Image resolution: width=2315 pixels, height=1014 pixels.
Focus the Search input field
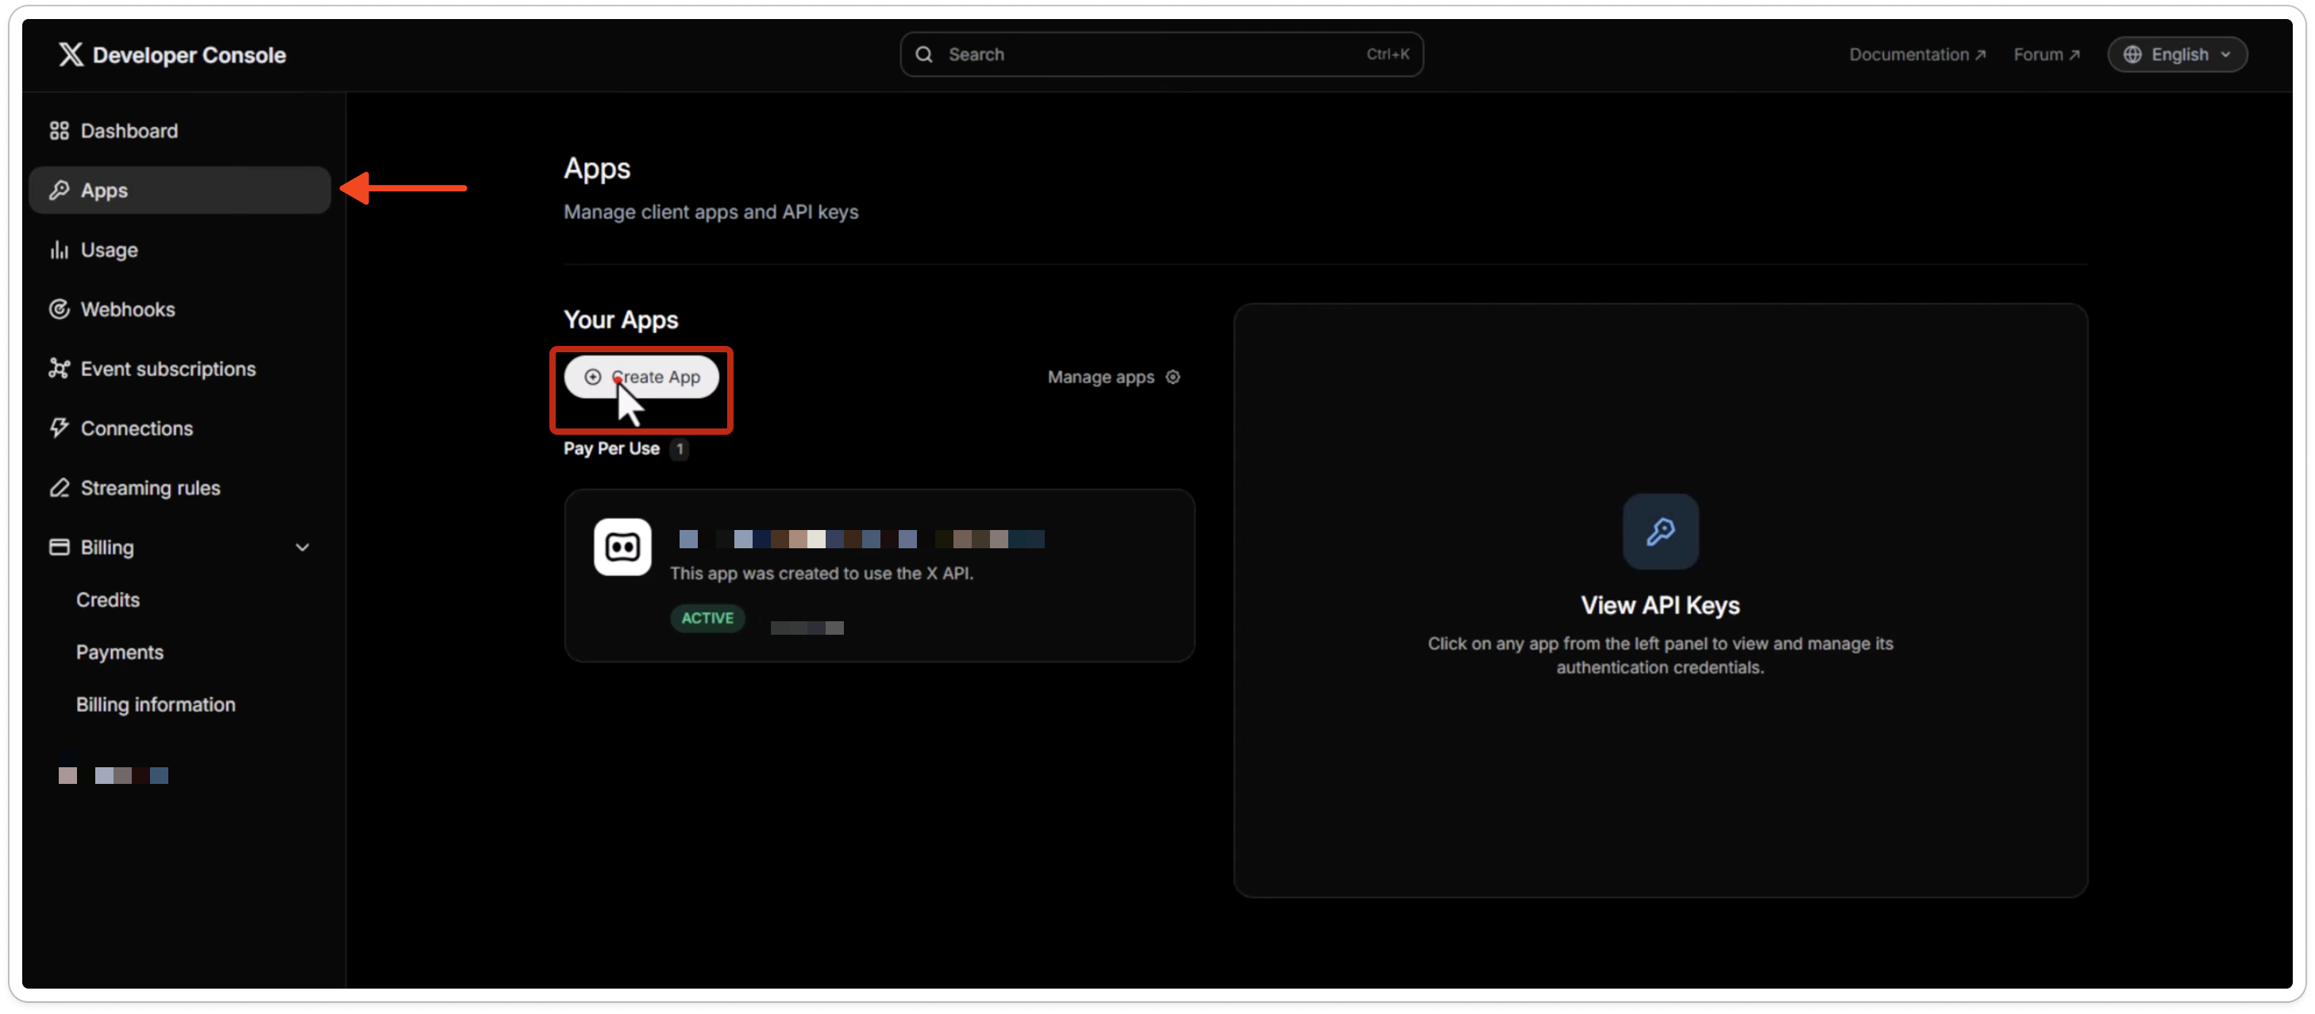1161,55
